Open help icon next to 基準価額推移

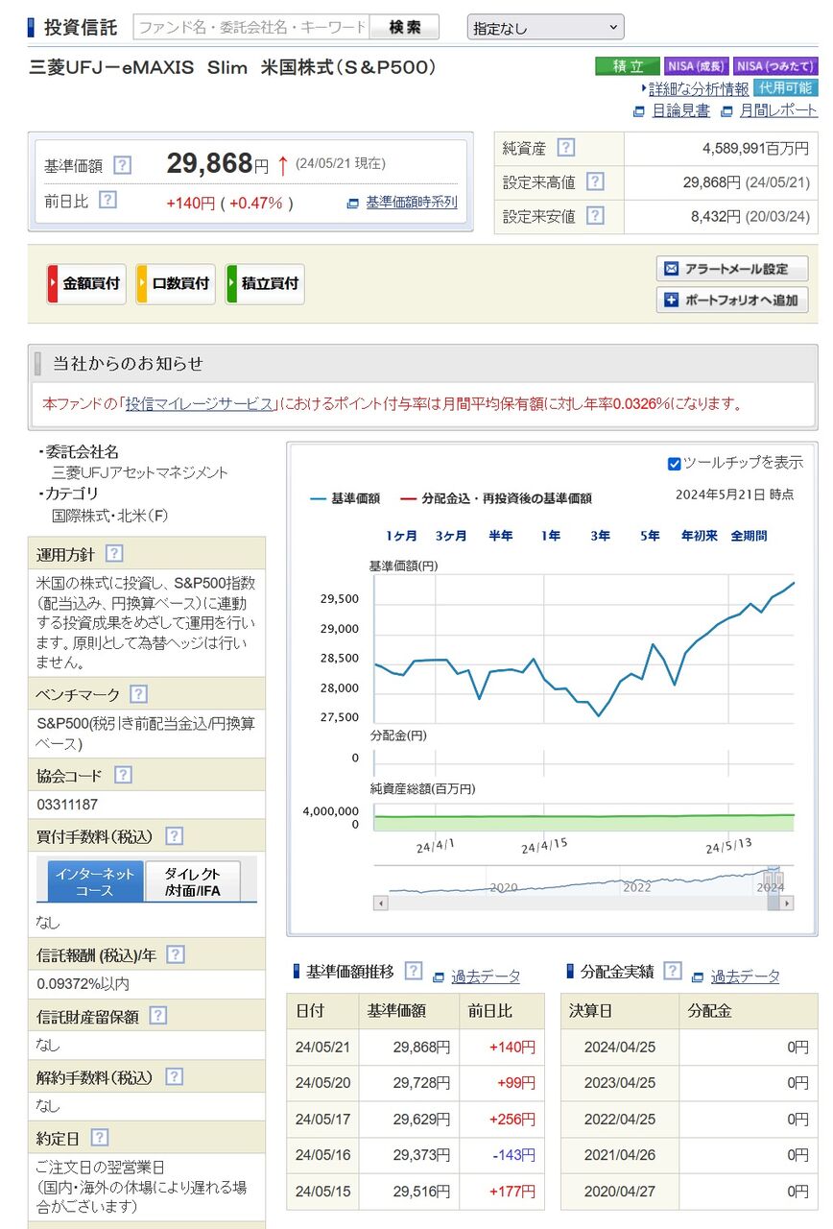pyautogui.click(x=413, y=971)
